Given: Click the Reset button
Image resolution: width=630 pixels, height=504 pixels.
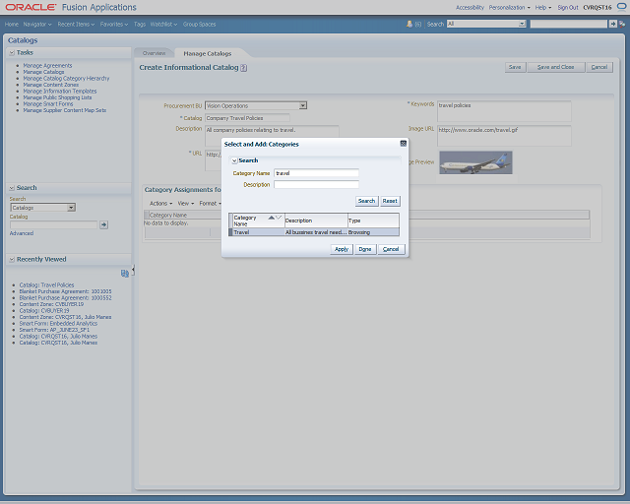Looking at the screenshot, I should click(x=390, y=201).
